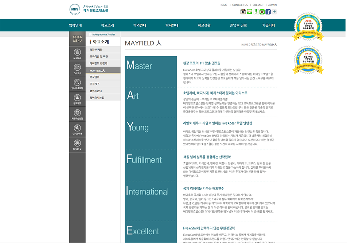Click the plus icon beside Facebook

(274, 12)
